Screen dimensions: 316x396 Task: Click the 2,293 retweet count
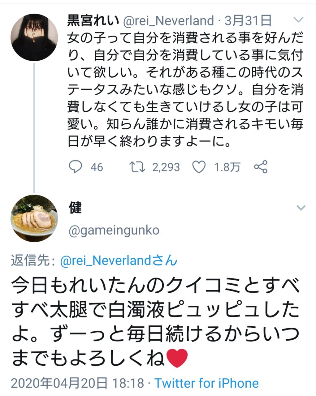coord(166,167)
